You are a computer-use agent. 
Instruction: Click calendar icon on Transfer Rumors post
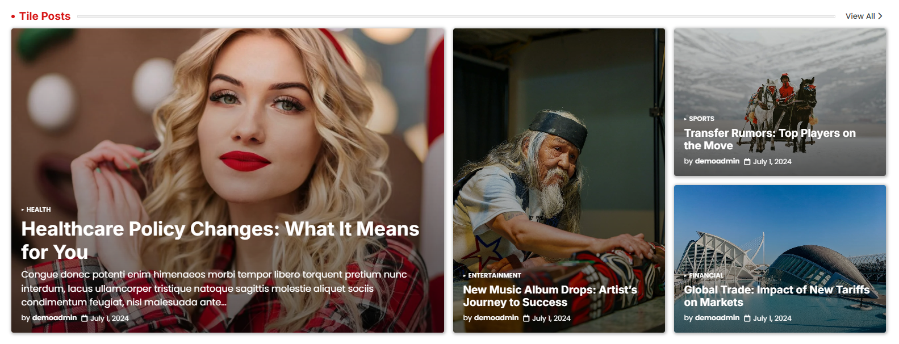coord(747,162)
